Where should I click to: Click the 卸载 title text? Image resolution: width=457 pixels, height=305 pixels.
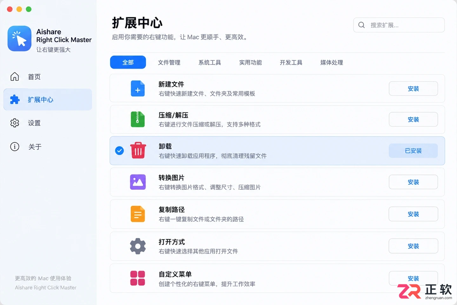pyautogui.click(x=165, y=146)
